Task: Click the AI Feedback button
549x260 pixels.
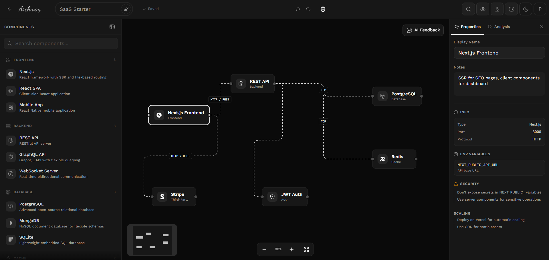Action: (x=423, y=30)
